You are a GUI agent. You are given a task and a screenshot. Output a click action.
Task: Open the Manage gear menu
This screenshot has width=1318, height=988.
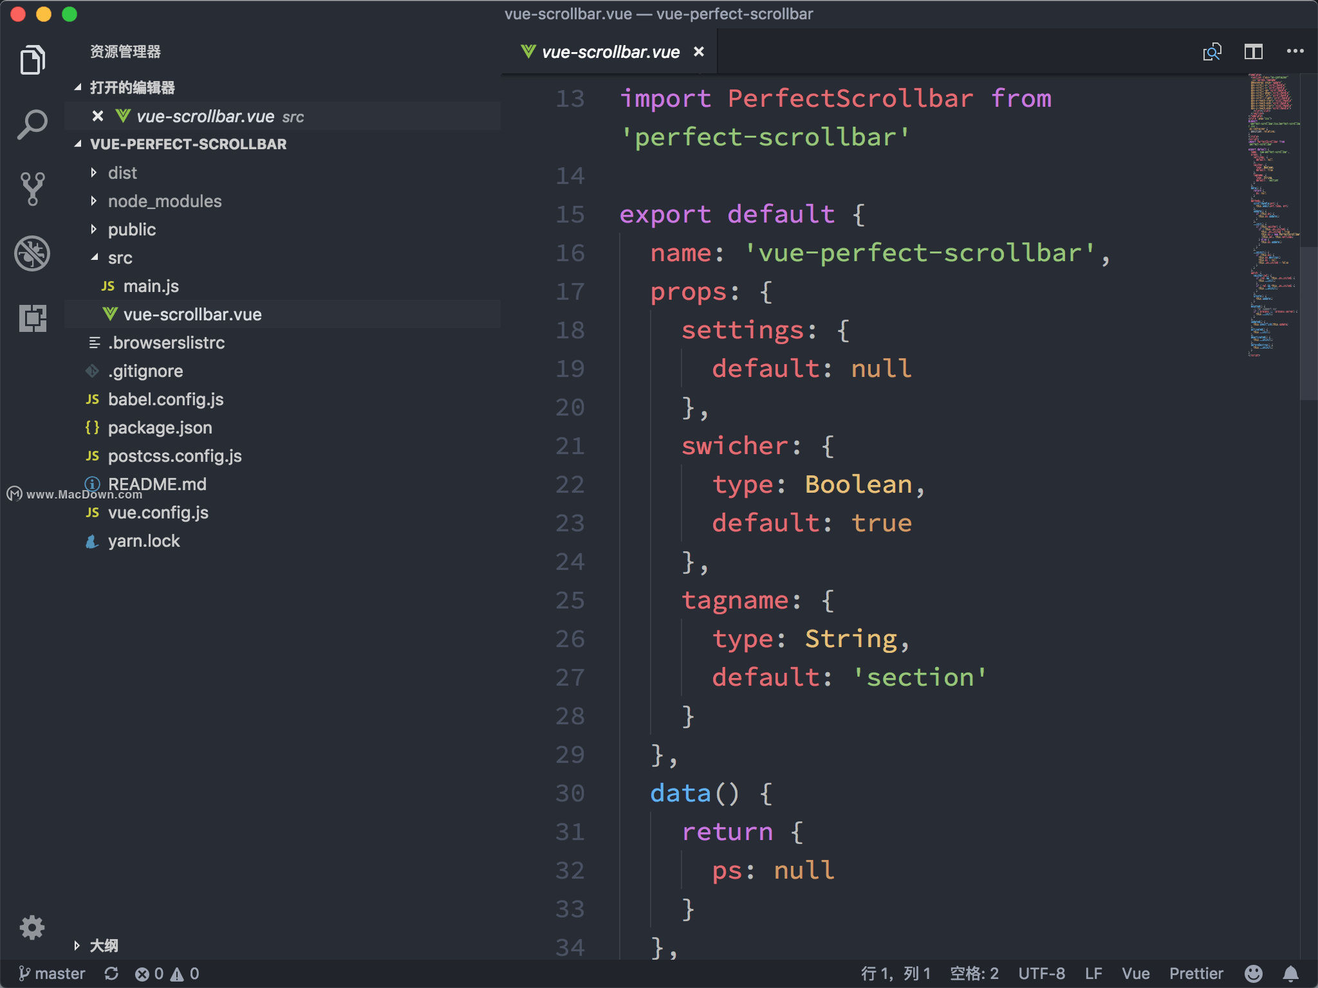pos(32,927)
